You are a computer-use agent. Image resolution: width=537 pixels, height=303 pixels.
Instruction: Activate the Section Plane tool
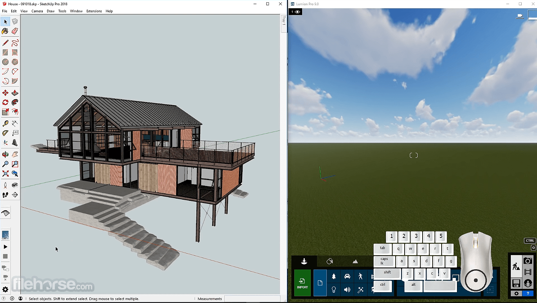point(15,195)
